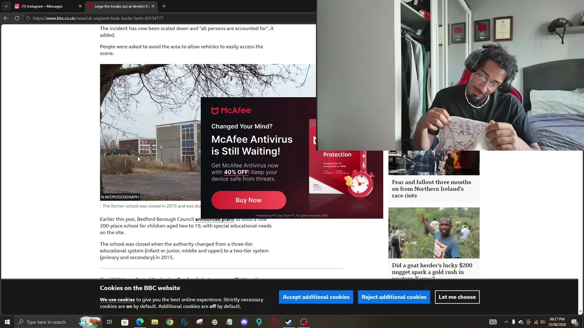
Task: Choose 'Let me choose' cookie option
Action: click(x=457, y=297)
